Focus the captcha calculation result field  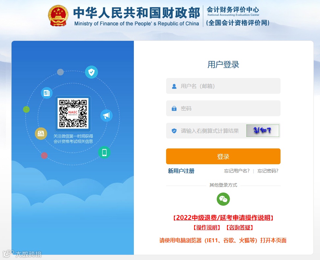point(206,131)
